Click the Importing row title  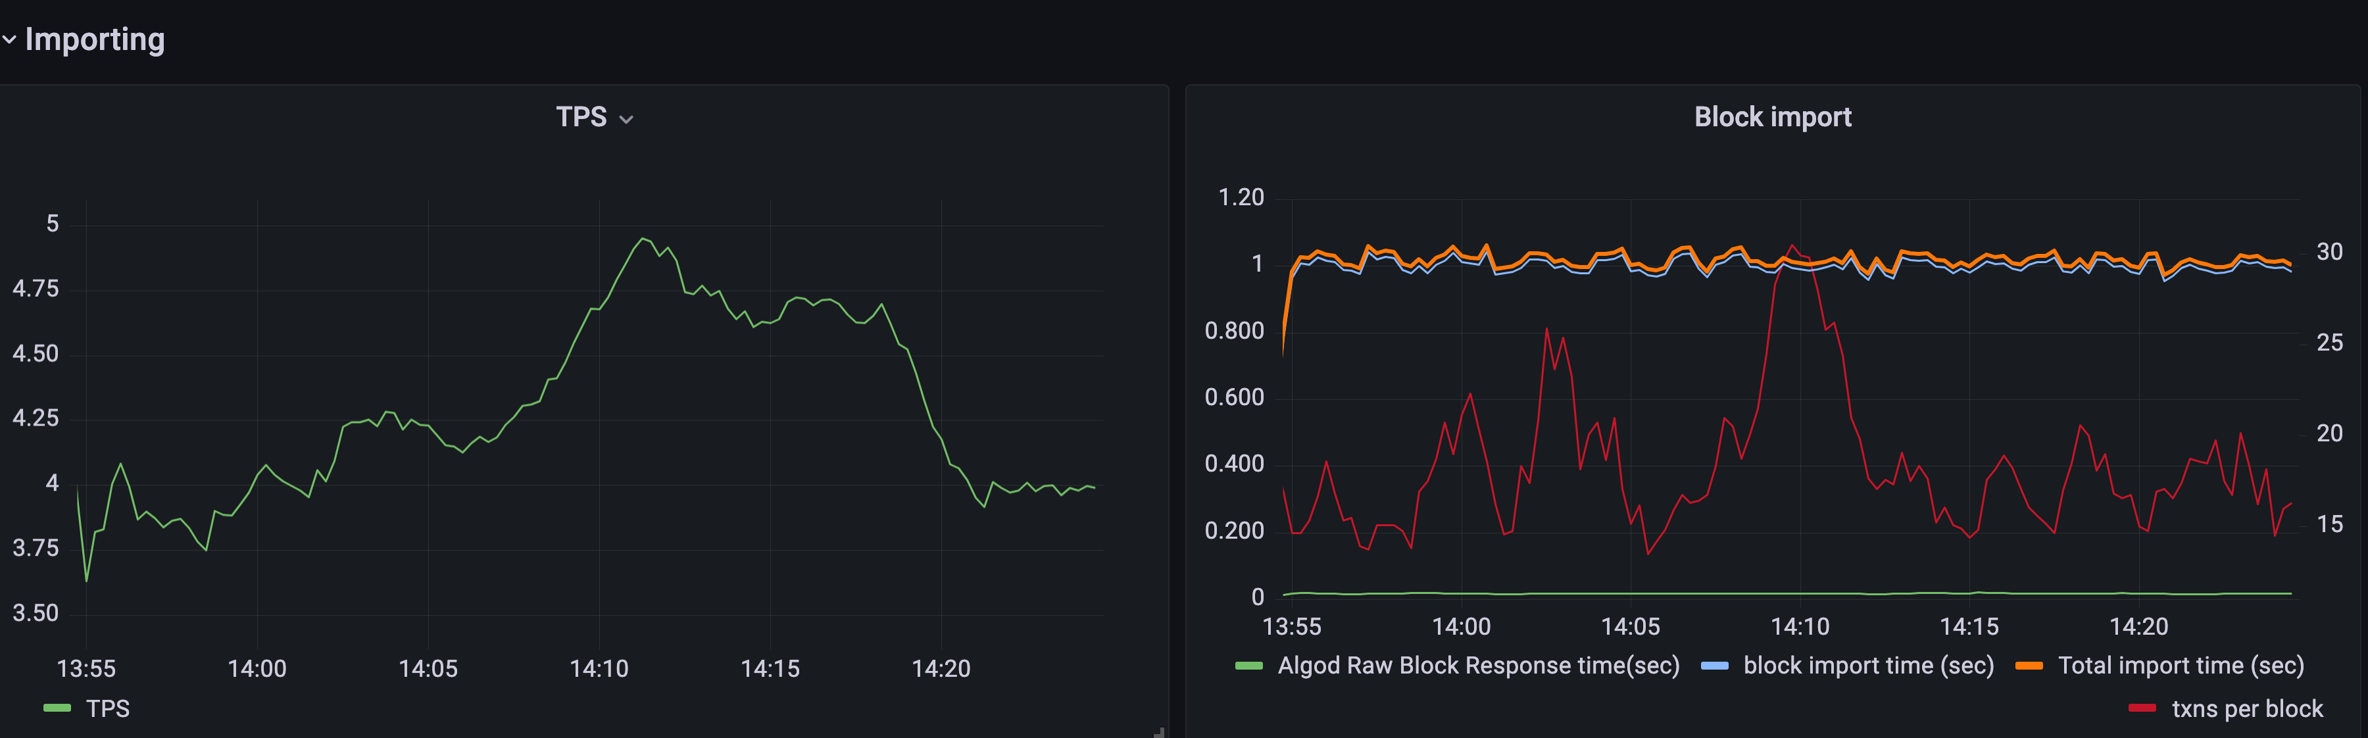point(95,39)
